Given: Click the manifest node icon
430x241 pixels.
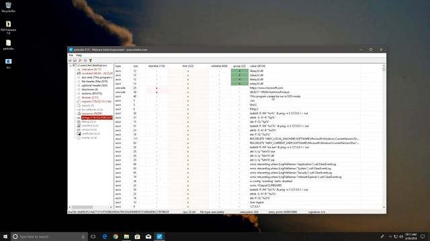Looking at the screenshot, I should [x=79, y=126].
